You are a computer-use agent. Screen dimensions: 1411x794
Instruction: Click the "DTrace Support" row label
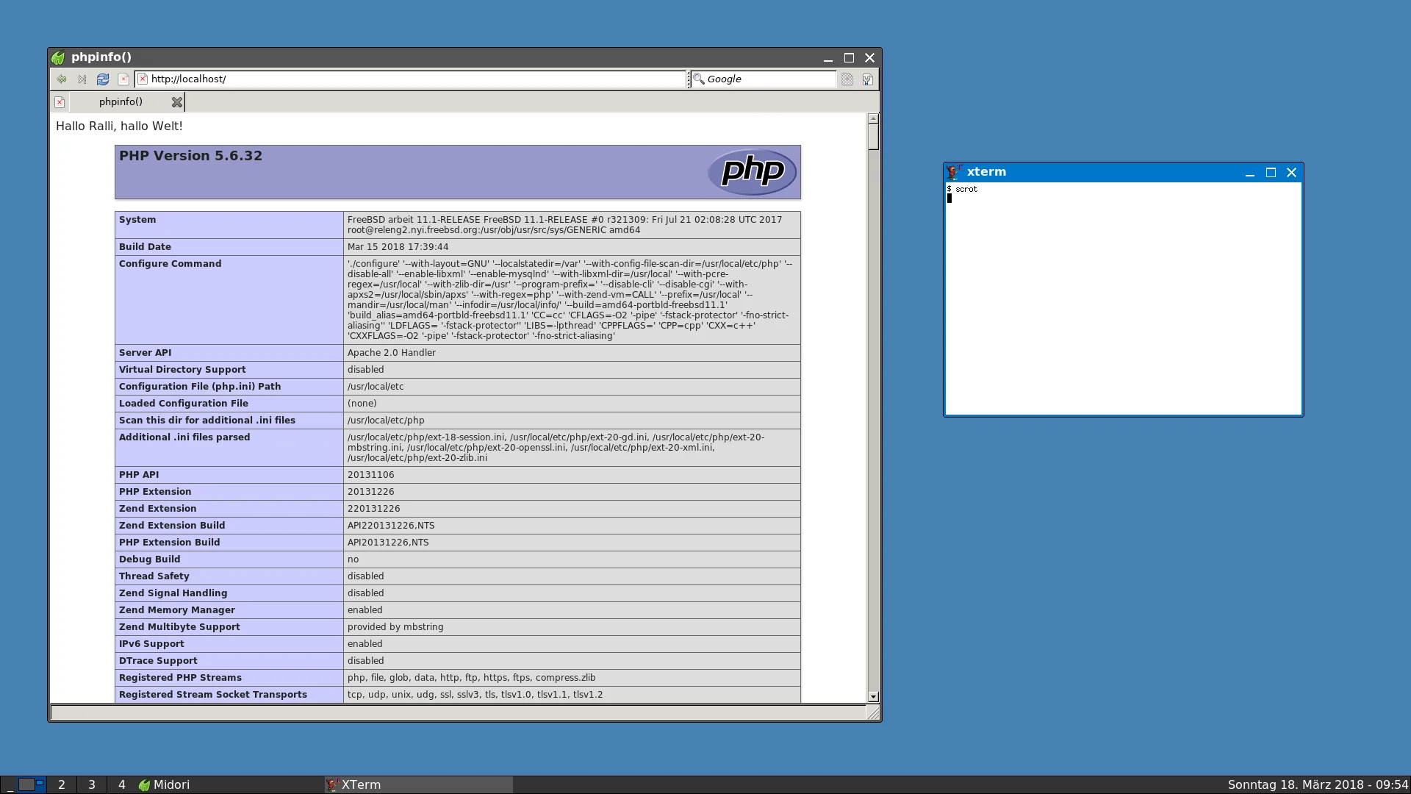[158, 661]
